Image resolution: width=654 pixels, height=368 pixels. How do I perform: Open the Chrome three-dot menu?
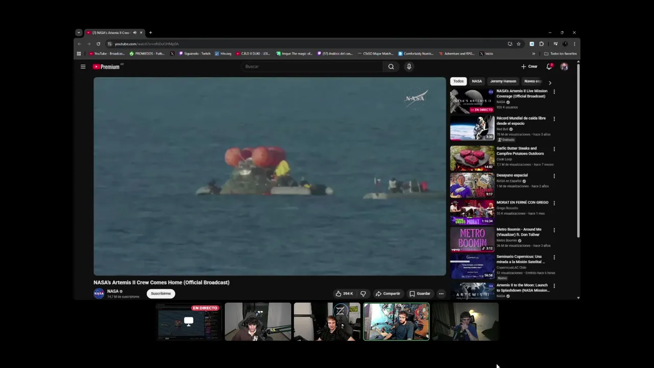coord(574,44)
